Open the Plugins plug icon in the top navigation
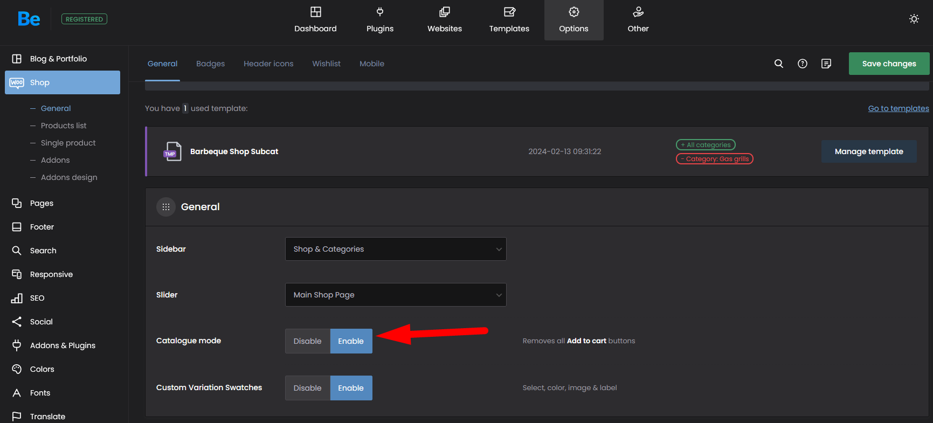 [x=380, y=12]
